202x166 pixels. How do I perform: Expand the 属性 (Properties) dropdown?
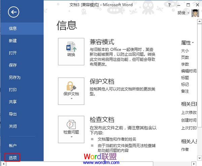click(x=188, y=43)
